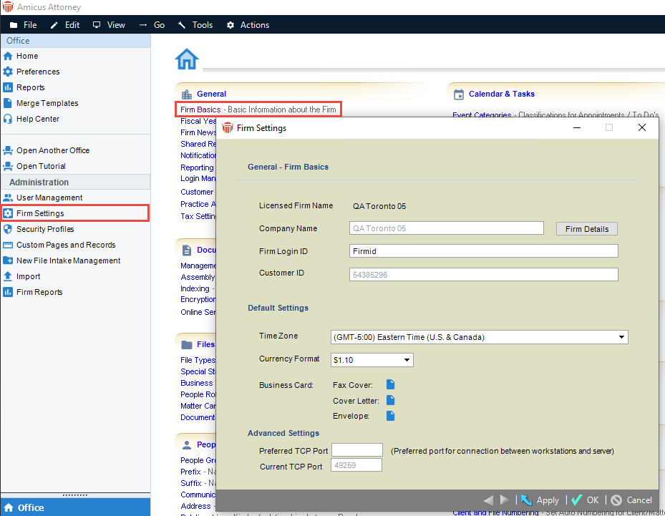
Task: Open the Assembly link under Documents
Action: pyautogui.click(x=198, y=277)
